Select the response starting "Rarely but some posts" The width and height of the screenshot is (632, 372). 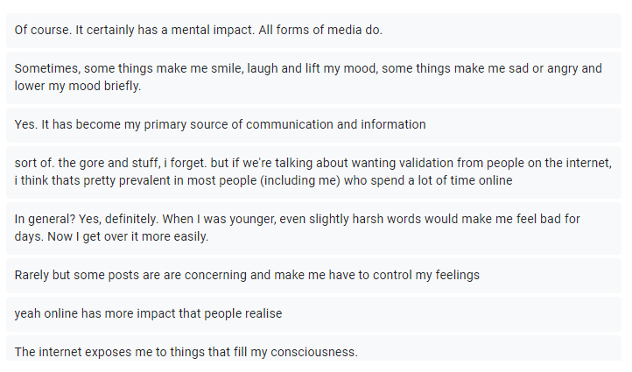[316, 275]
